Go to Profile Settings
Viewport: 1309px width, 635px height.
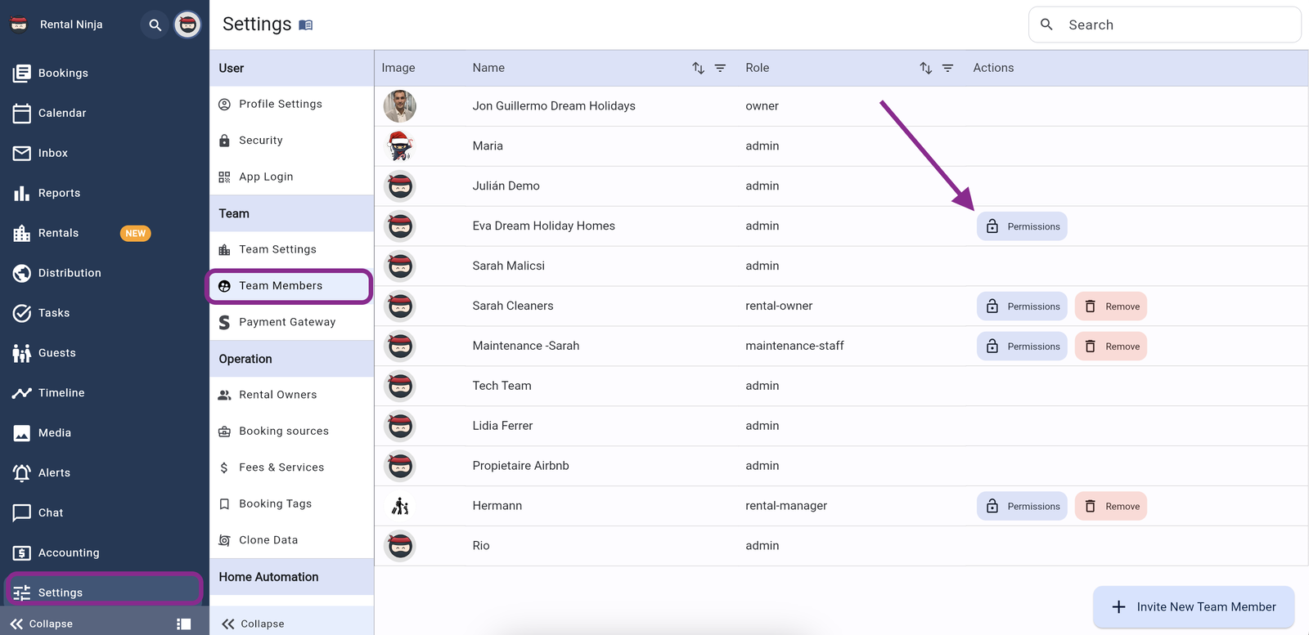[x=280, y=104]
